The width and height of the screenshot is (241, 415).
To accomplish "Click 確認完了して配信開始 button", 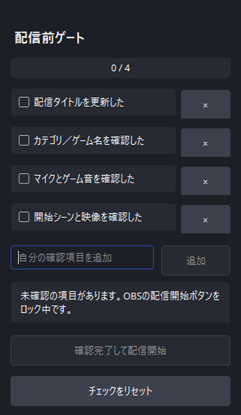I will [x=120, y=351].
